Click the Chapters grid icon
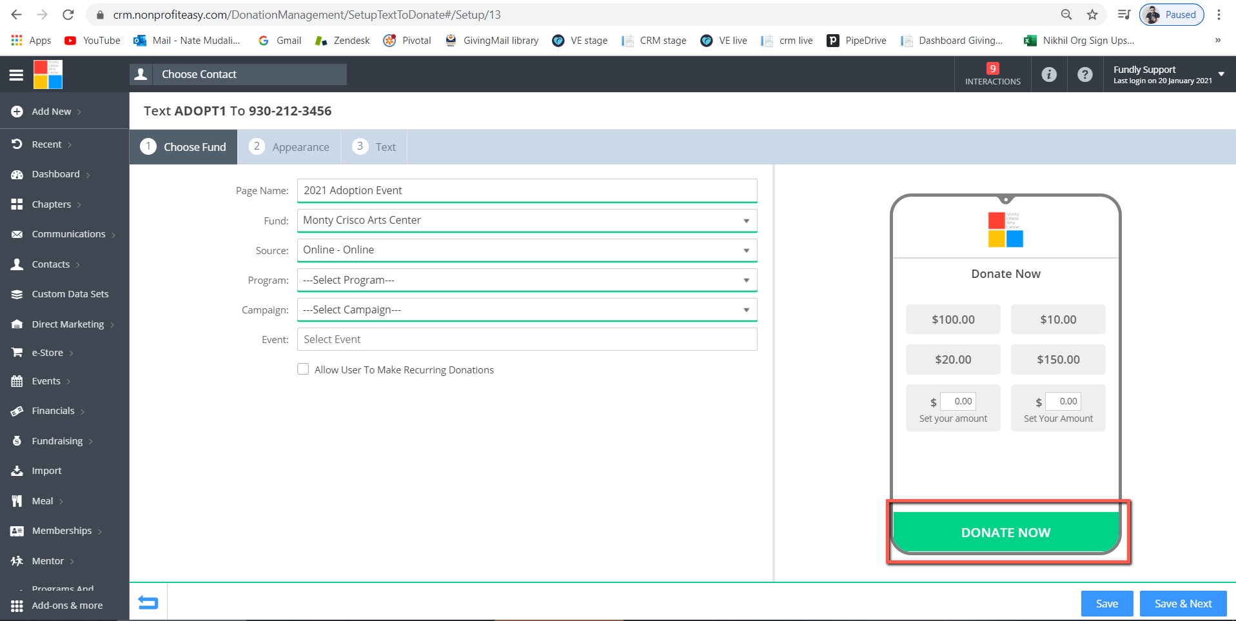This screenshot has height=621, width=1236. coord(17,204)
